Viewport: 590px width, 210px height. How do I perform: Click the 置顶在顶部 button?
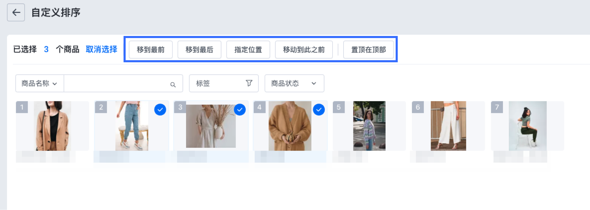pyautogui.click(x=369, y=49)
